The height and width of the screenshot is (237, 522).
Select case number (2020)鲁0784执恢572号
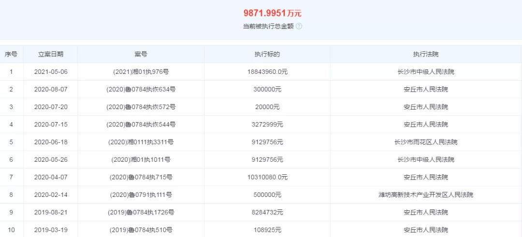click(x=141, y=107)
